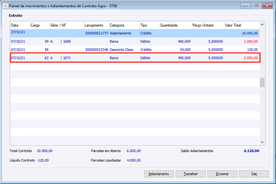Click the Encerrar button
Image resolution: width=276 pixels, height=184 pixels.
pos(222,174)
